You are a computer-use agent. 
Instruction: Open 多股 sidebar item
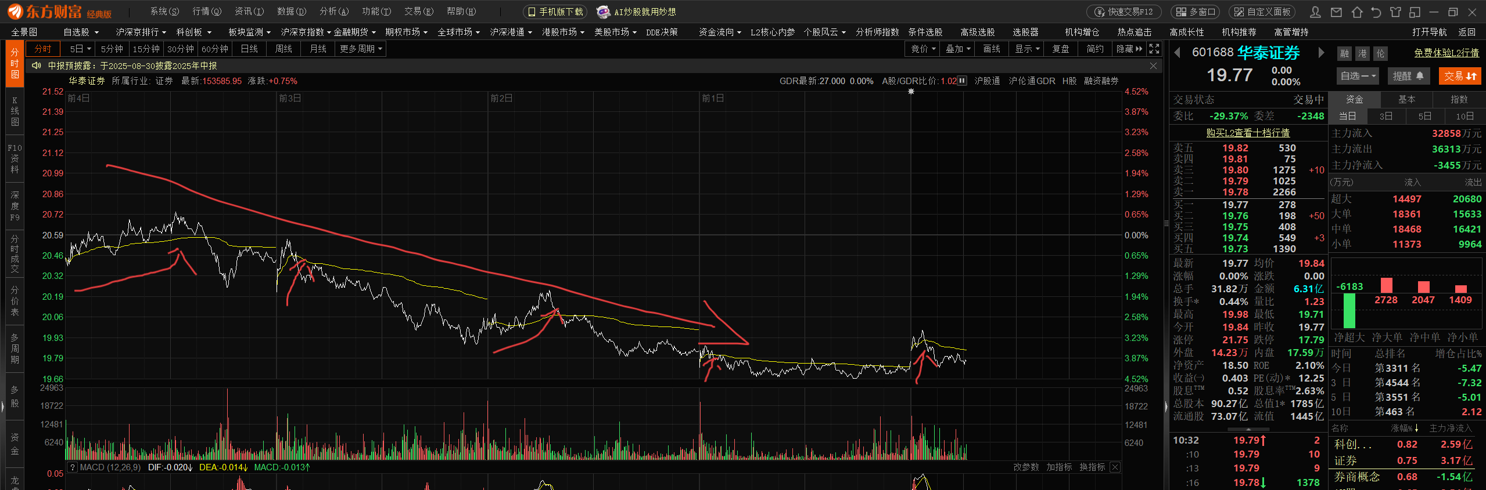click(15, 396)
